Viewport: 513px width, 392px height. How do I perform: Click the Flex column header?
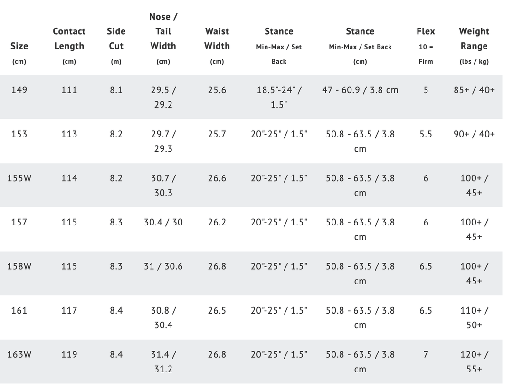[426, 31]
